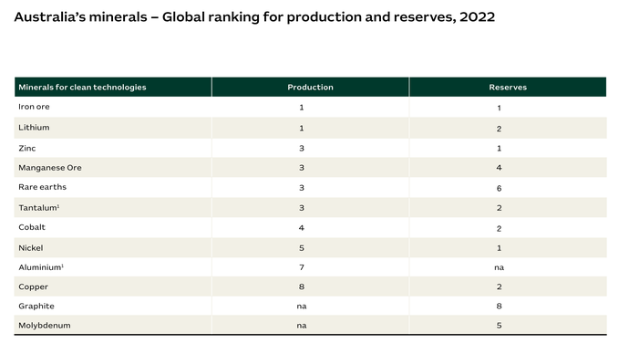Click the 'Cobalt' row label
Image resolution: width=629 pixels, height=354 pixels.
tap(32, 227)
